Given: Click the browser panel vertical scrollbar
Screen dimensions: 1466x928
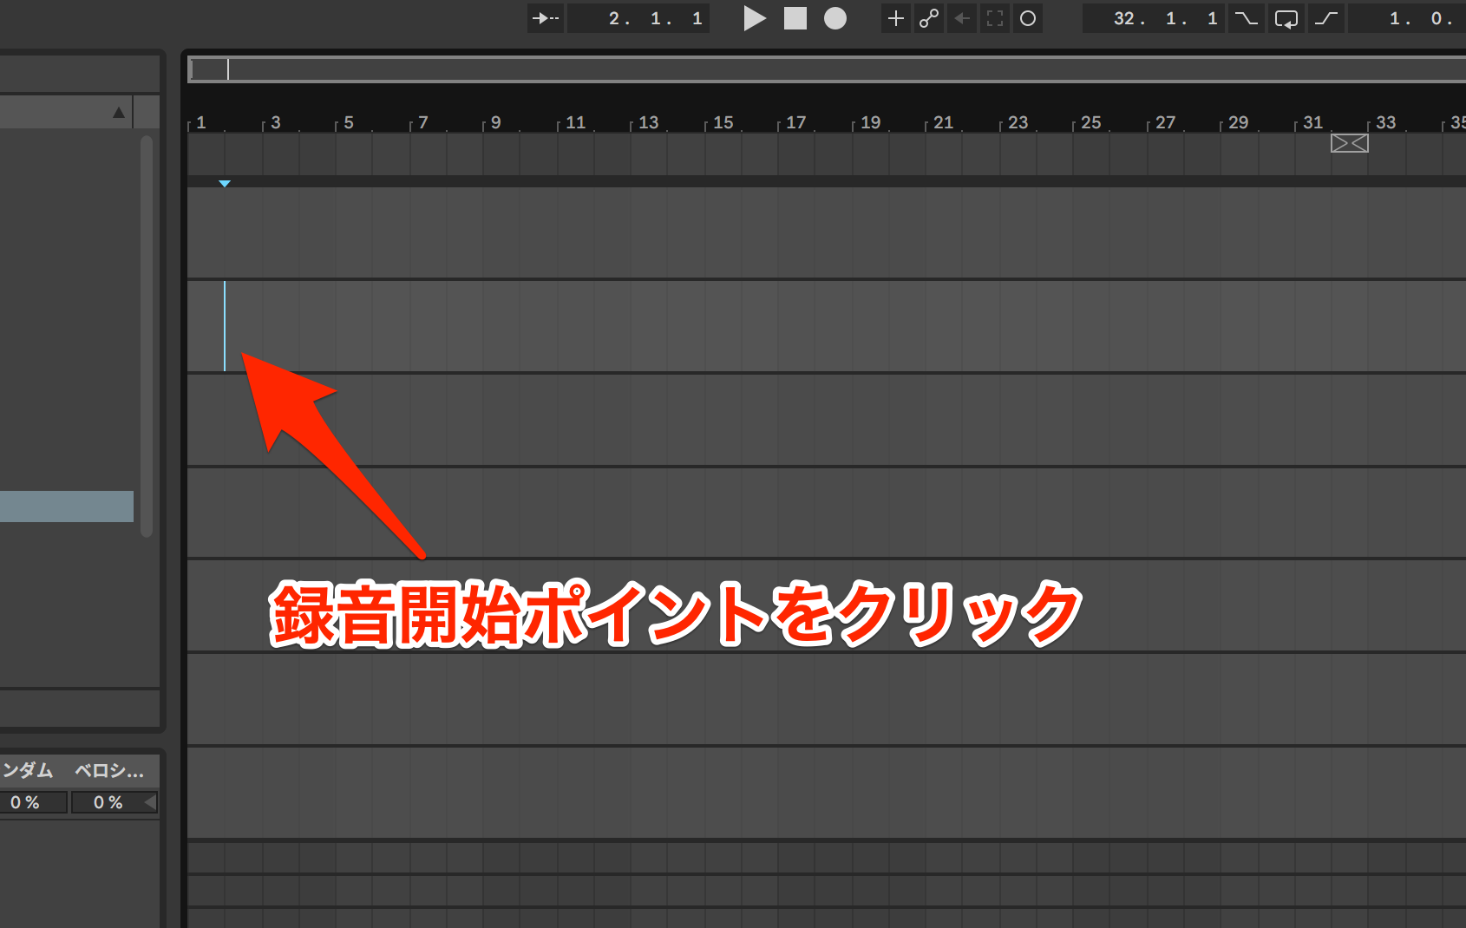Looking at the screenshot, I should point(147,336).
